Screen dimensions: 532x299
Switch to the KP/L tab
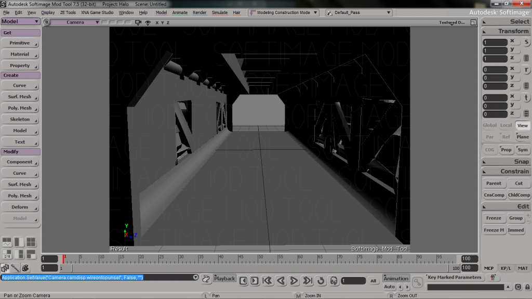[x=506, y=268]
